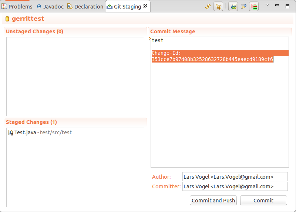Screen dimensions: 296x212
Task: Click the gerrittest repository icon
Action: pos(7,19)
